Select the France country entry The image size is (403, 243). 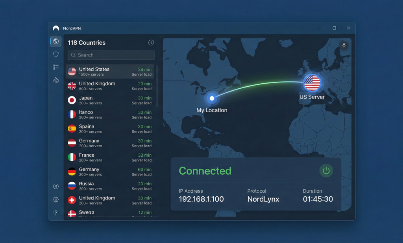[110, 157]
